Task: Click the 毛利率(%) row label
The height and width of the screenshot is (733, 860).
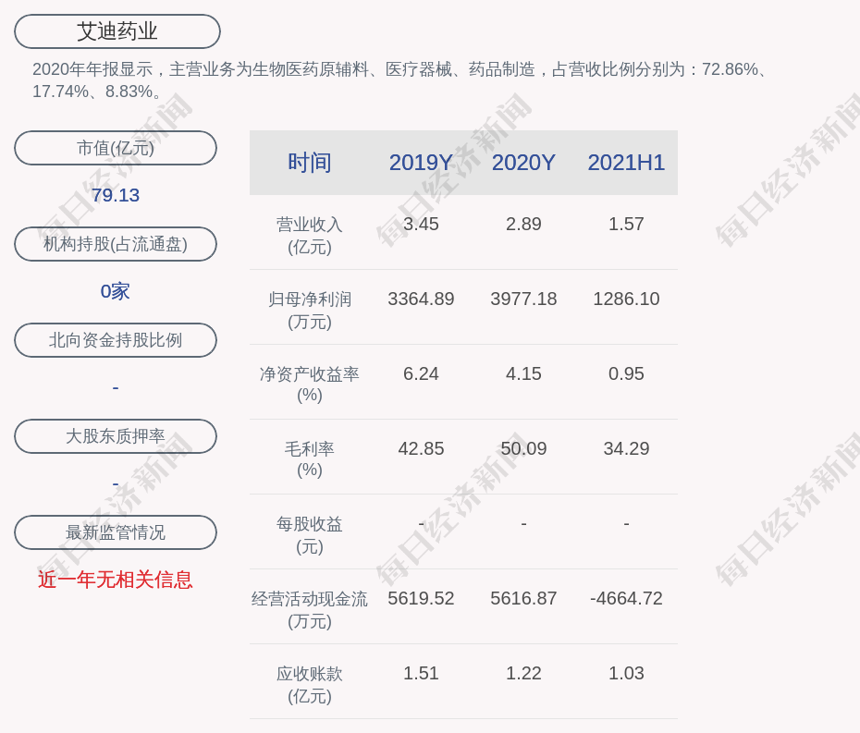Action: point(310,459)
